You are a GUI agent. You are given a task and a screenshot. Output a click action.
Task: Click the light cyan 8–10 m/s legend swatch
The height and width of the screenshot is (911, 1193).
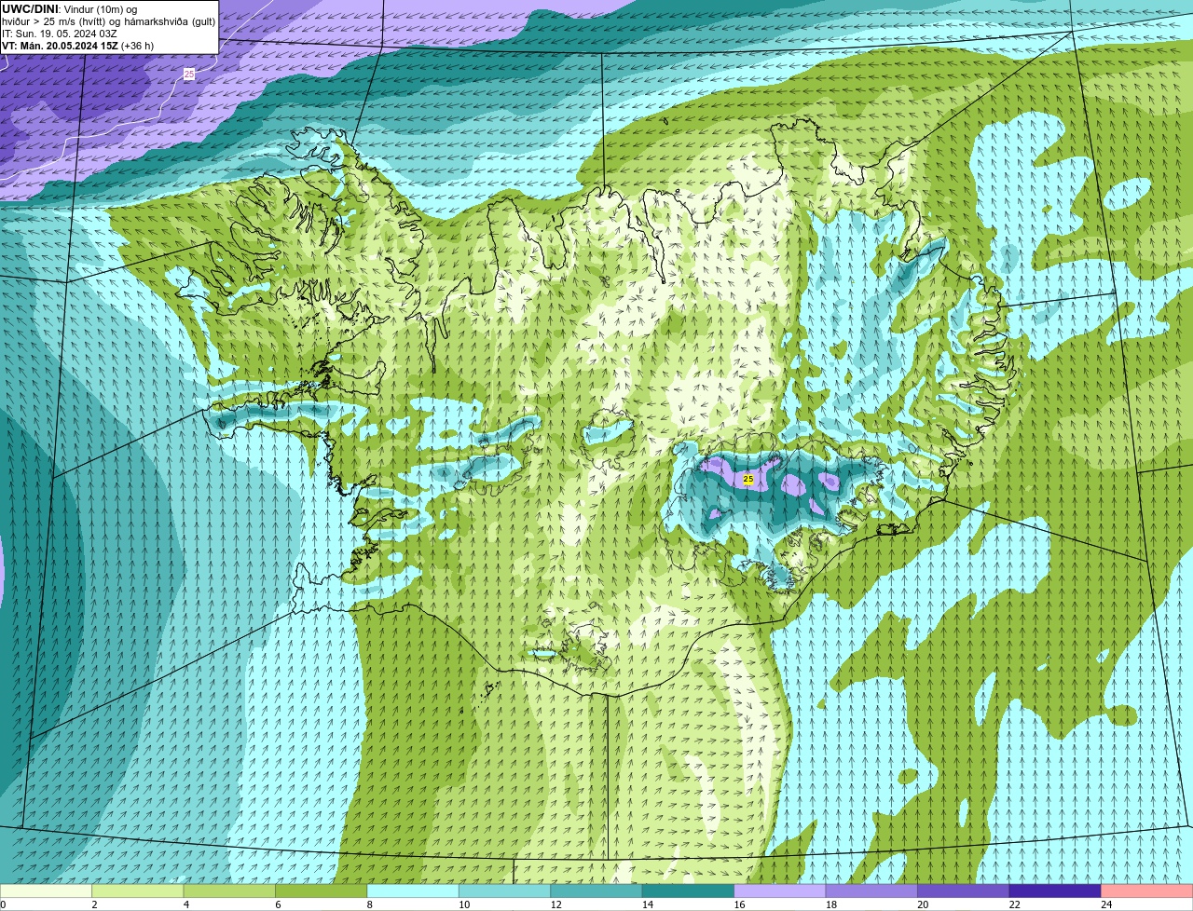[x=413, y=891]
